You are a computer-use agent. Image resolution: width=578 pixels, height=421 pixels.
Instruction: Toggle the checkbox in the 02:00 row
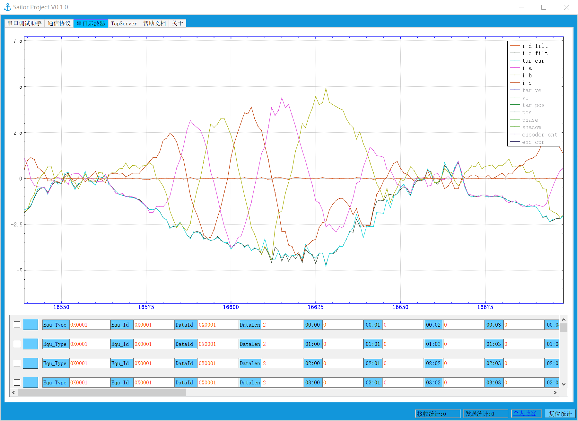(17, 363)
